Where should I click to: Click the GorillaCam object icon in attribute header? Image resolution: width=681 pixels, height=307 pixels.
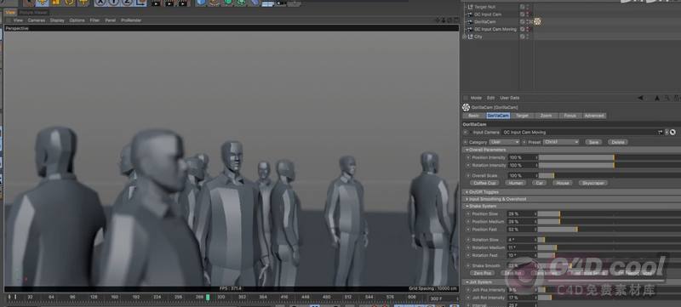point(466,107)
